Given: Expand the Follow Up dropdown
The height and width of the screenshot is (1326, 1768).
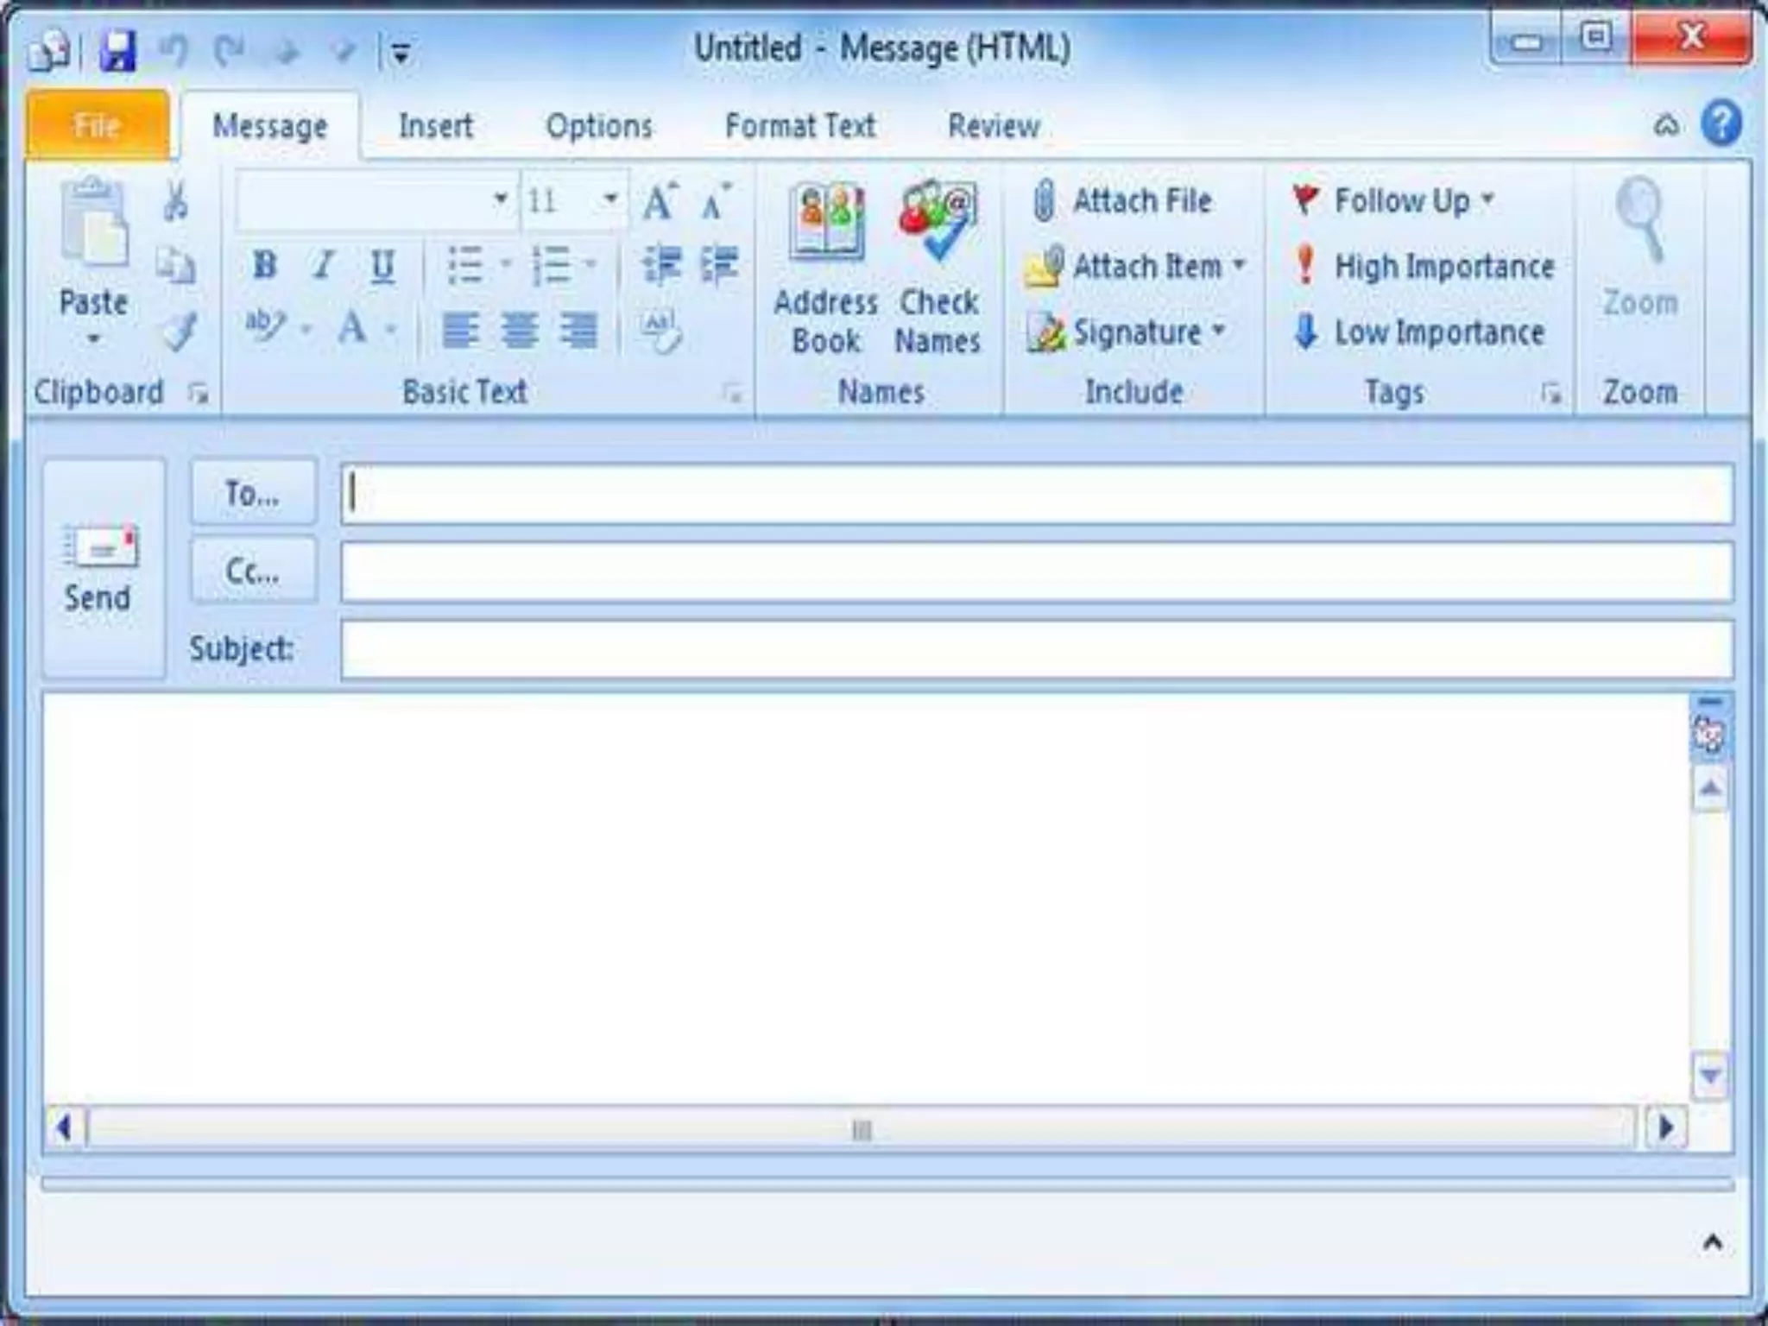Looking at the screenshot, I should coord(1488,199).
